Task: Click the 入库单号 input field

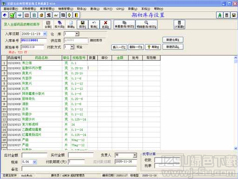Action: tap(34, 41)
